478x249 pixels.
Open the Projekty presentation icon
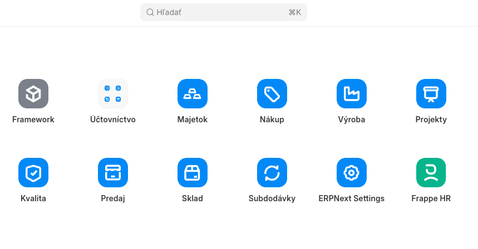pos(431,93)
